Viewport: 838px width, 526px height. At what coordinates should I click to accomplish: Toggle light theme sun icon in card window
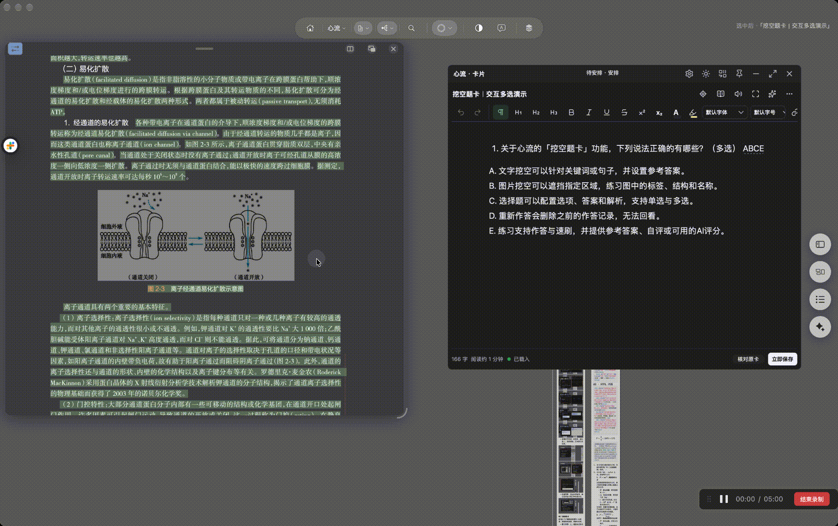coord(706,74)
